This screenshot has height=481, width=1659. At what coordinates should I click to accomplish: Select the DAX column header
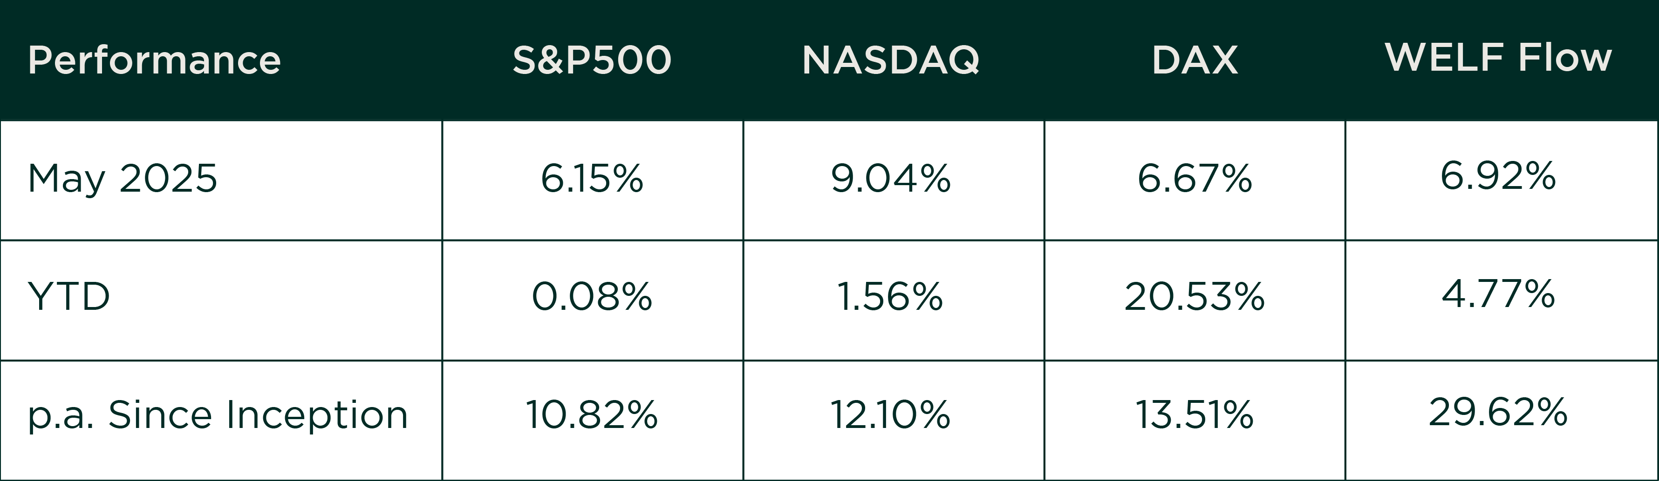[1195, 60]
